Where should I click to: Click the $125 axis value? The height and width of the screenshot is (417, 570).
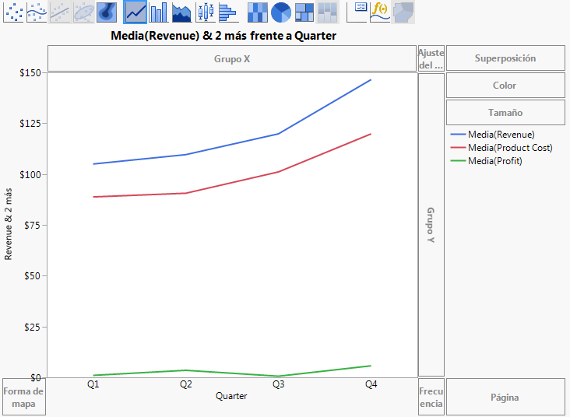[x=30, y=124]
